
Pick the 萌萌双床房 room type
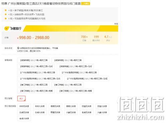[x=55, y=106]
